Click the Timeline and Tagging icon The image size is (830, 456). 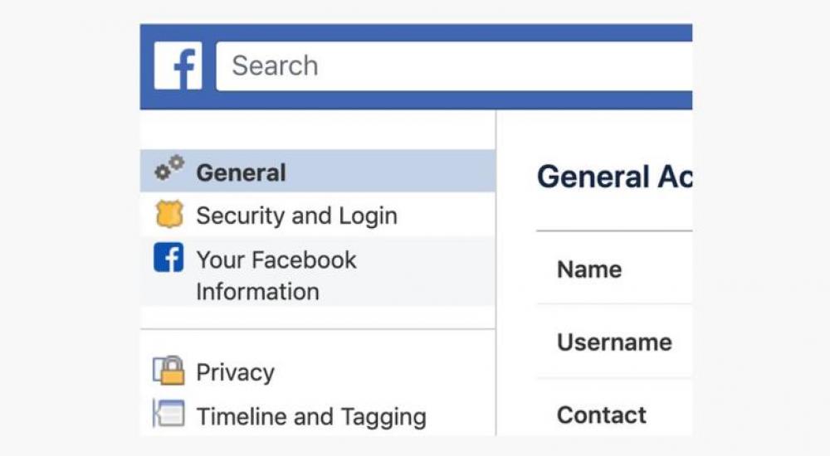point(168,414)
